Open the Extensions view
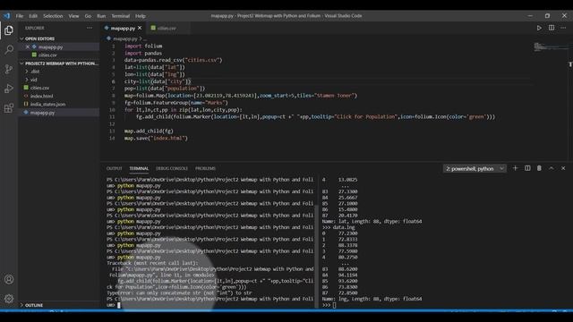 [9, 108]
